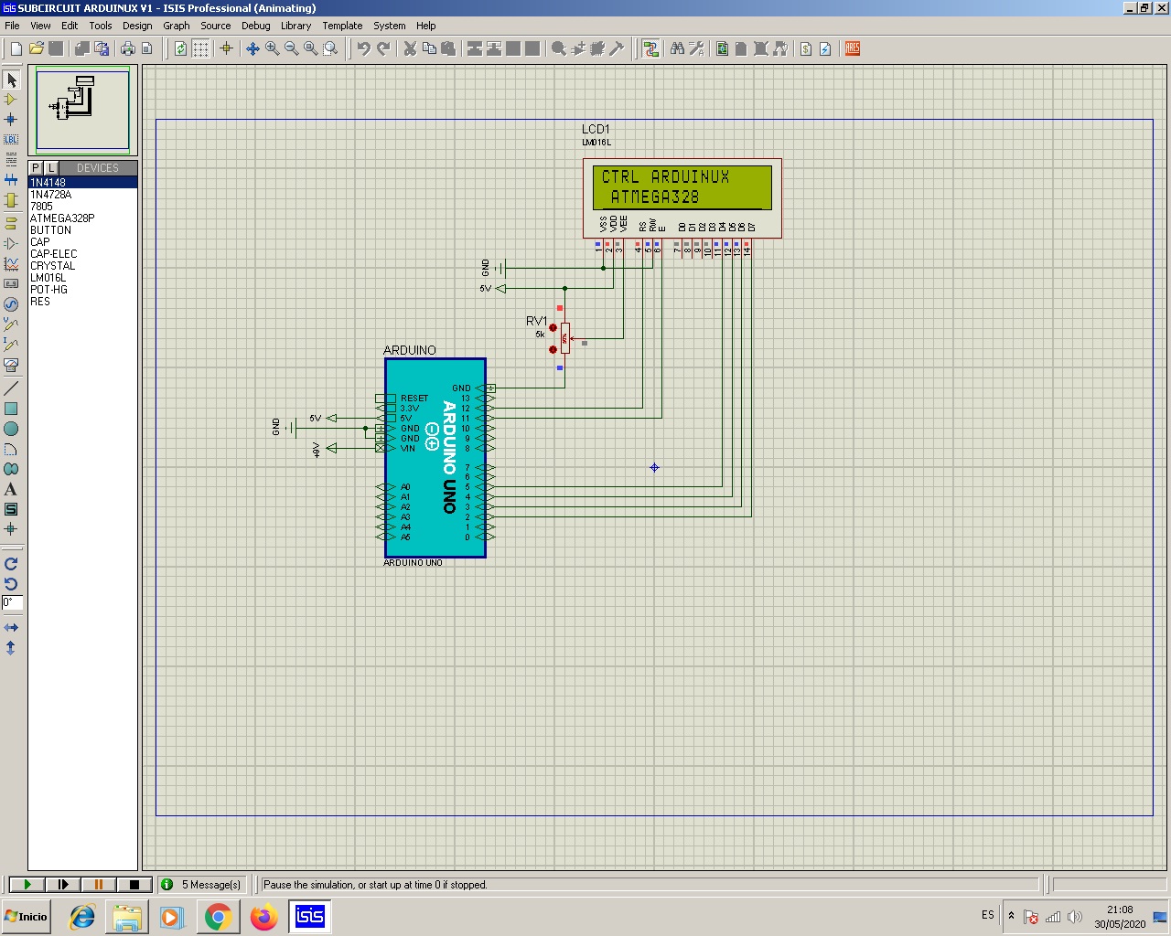The height and width of the screenshot is (936, 1171).
Task: Select the 2D Symbols mode tool
Action: pos(11,509)
